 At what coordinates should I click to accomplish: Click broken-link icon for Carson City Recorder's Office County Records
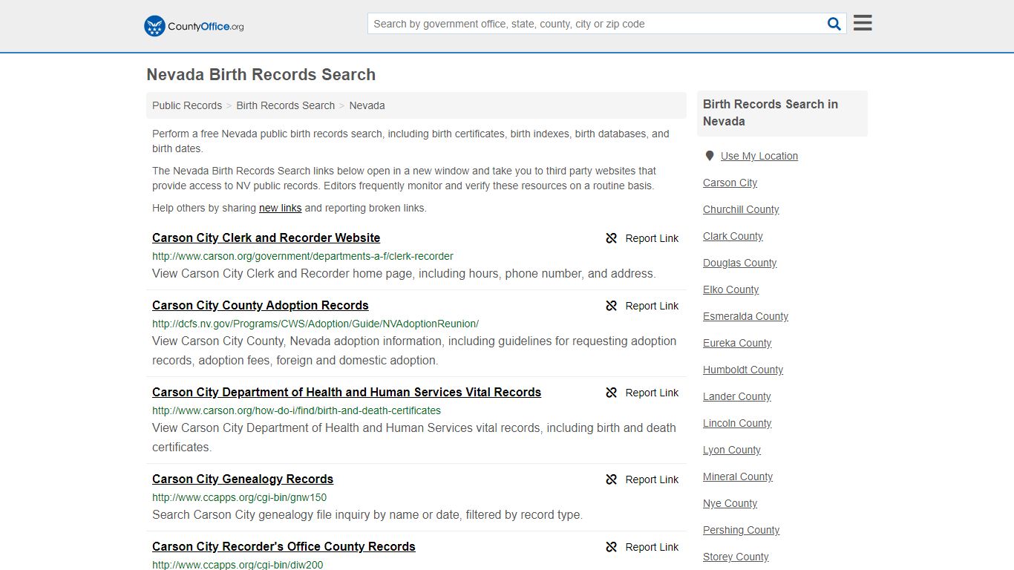612,547
